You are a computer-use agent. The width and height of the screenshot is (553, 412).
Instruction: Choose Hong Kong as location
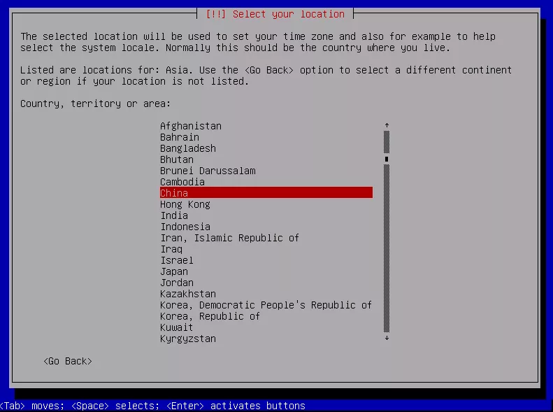[185, 204]
